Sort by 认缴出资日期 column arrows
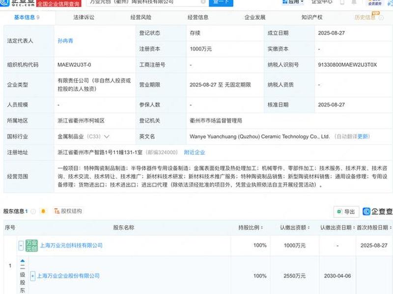 [x=354, y=228]
